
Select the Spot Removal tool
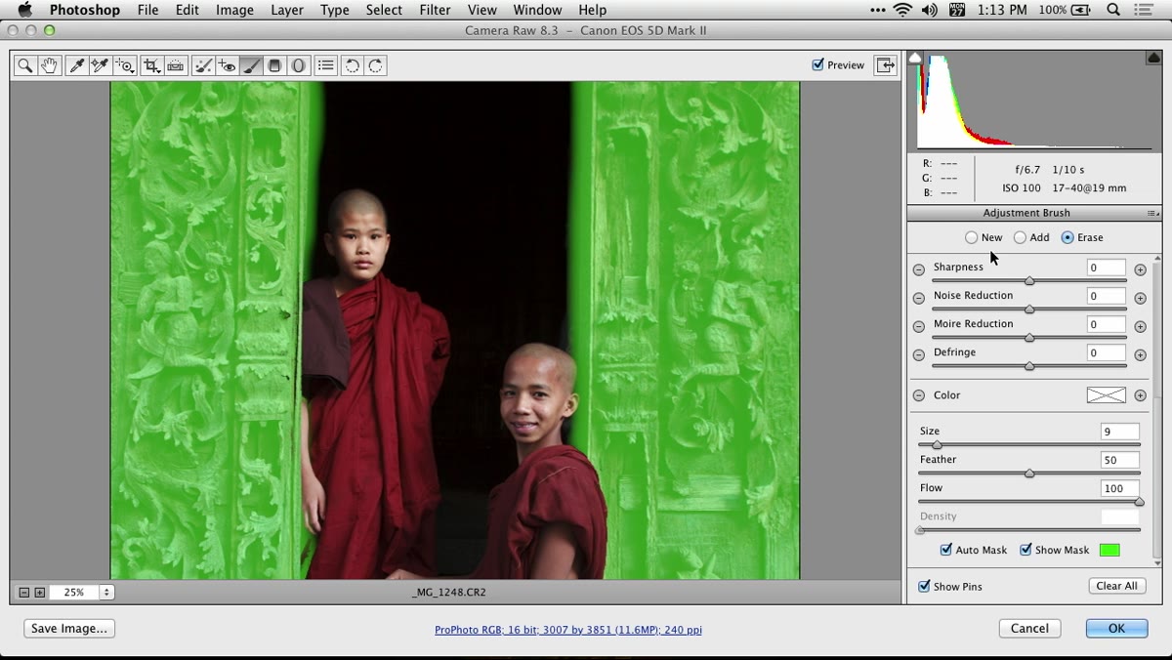(x=204, y=65)
